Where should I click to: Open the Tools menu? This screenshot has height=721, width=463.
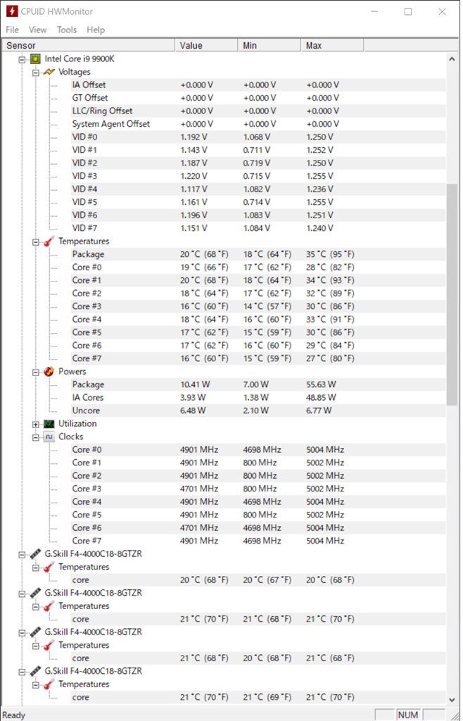point(67,30)
